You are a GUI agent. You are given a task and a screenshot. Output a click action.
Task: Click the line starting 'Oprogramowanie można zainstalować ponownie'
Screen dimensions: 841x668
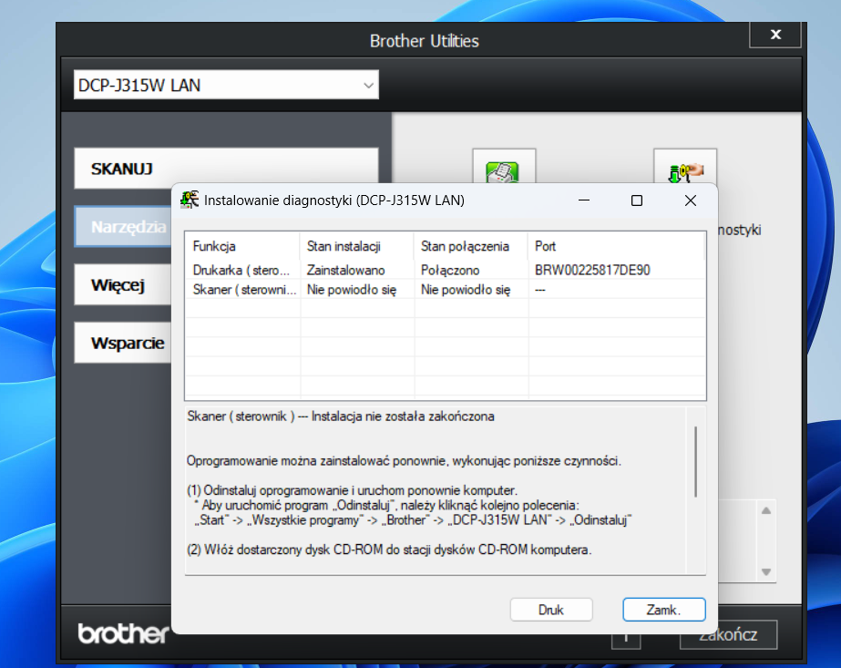tap(404, 461)
